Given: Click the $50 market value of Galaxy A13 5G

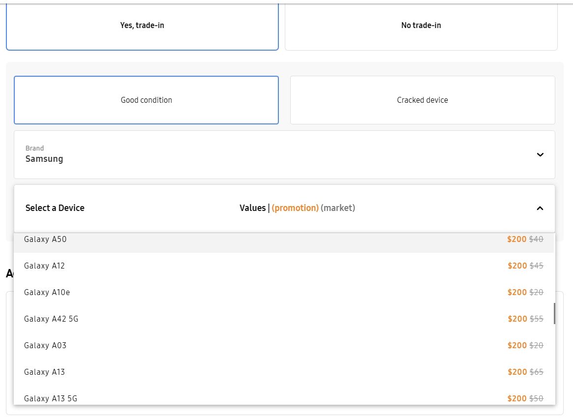Looking at the screenshot, I should 536,398.
